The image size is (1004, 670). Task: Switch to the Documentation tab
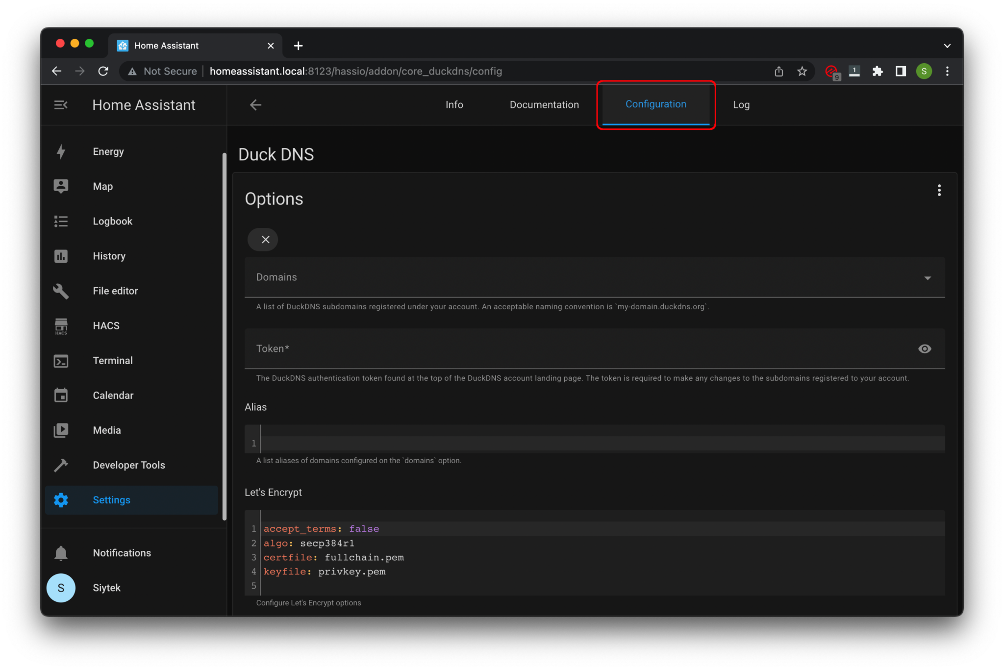(544, 105)
